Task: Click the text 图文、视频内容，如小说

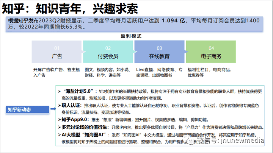Action: [x=107, y=70]
